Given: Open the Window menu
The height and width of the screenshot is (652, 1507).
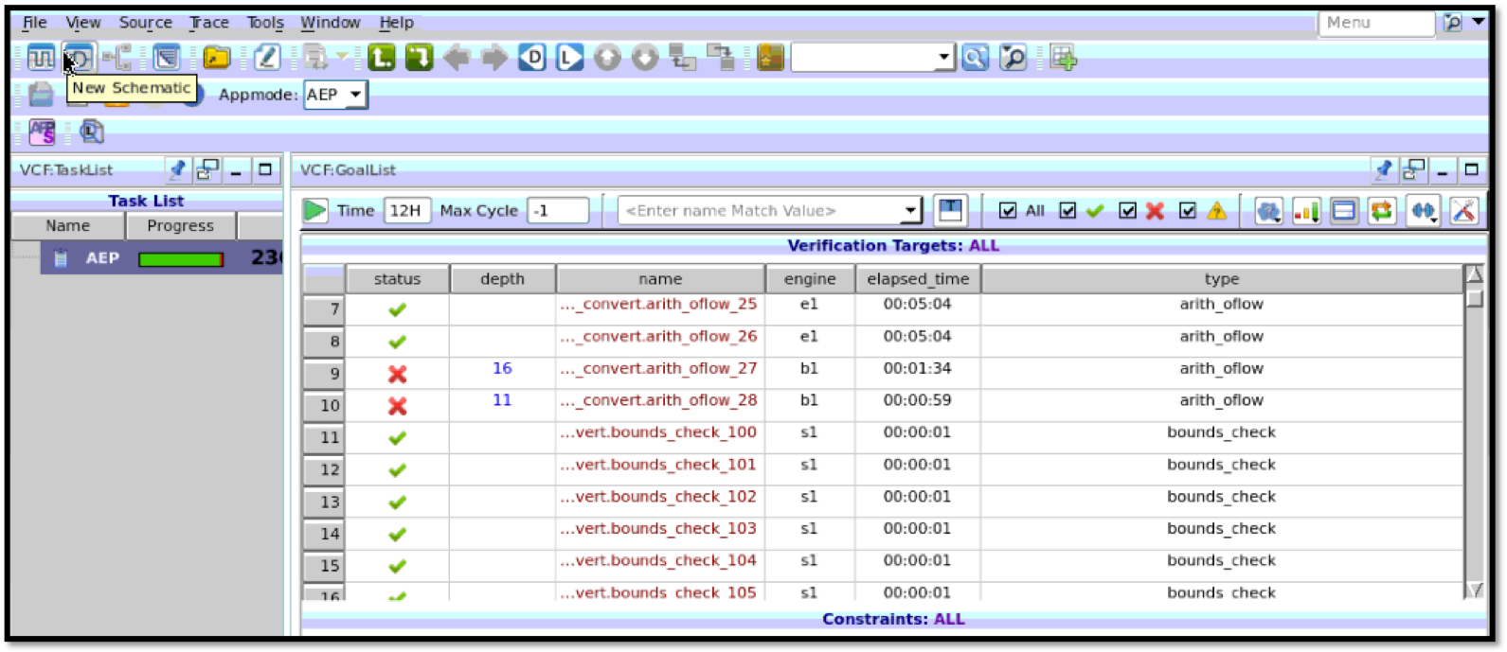Looking at the screenshot, I should point(331,22).
